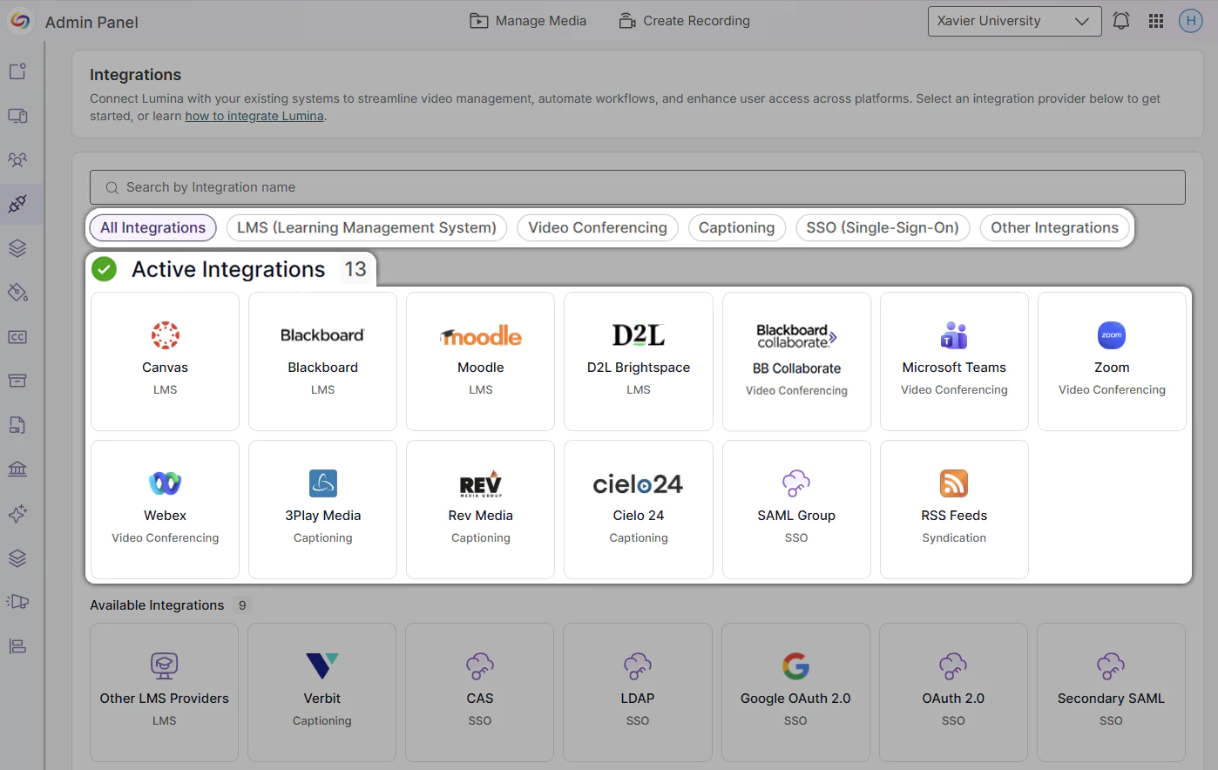Viewport: 1218px width, 770px height.
Task: Open the notifications bell icon
Action: point(1121,21)
